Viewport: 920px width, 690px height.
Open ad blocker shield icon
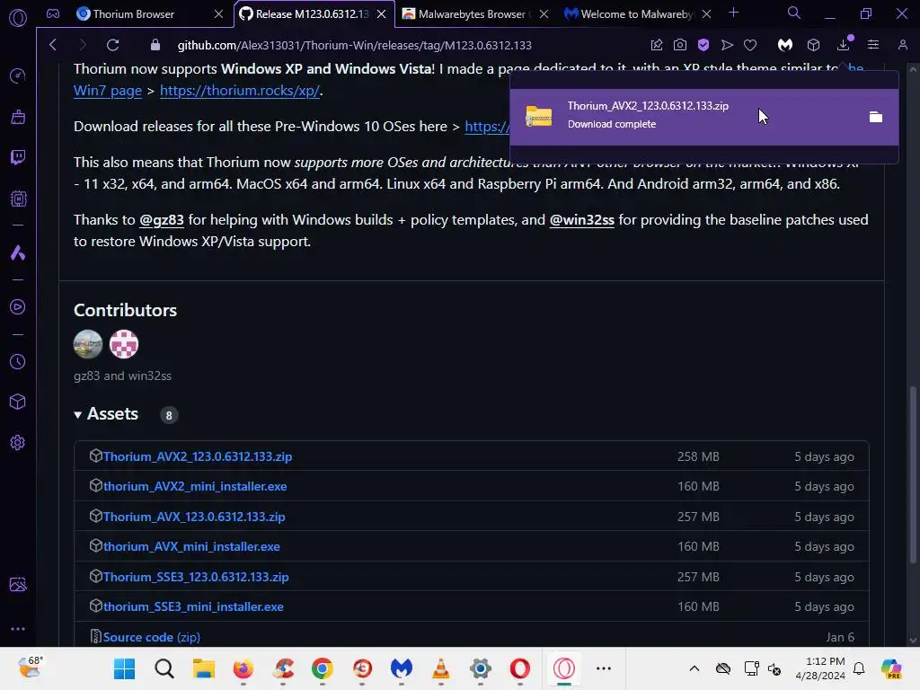(703, 45)
